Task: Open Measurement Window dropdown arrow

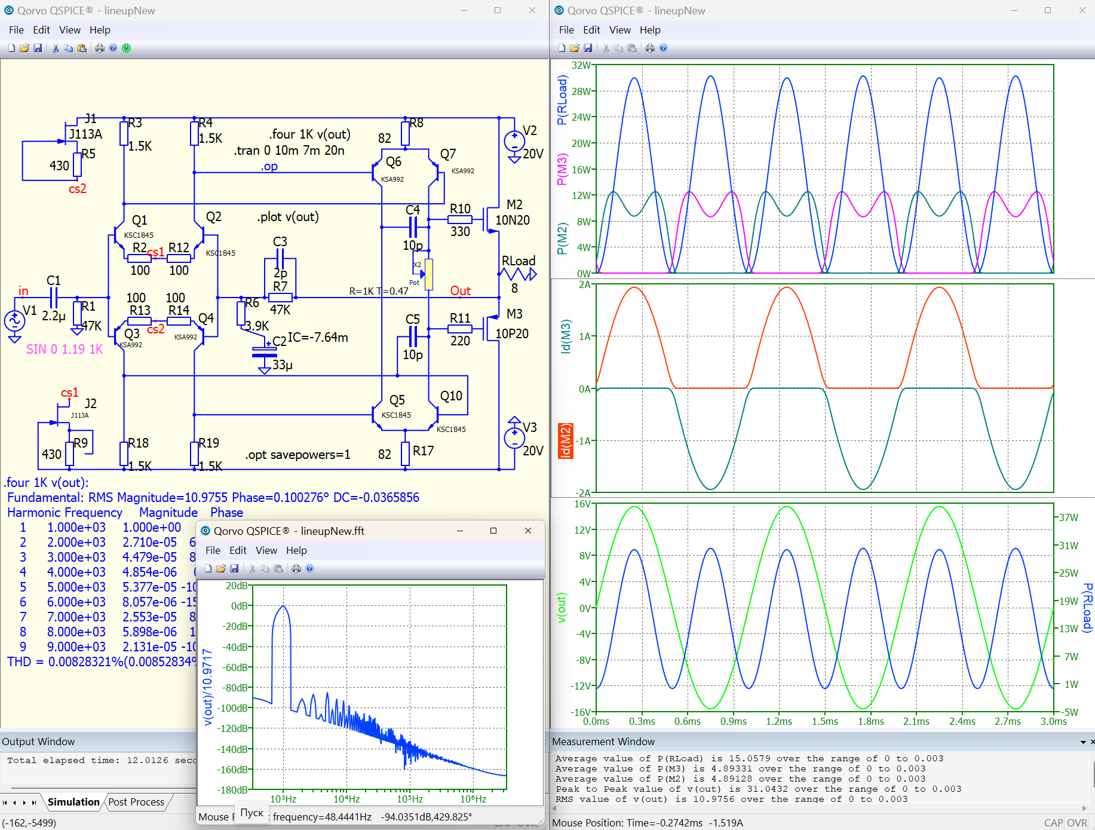Action: 1083,742
